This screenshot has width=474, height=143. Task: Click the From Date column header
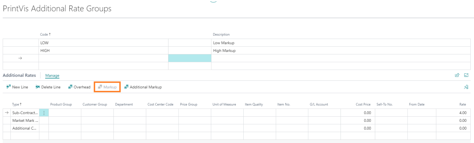point(417,105)
